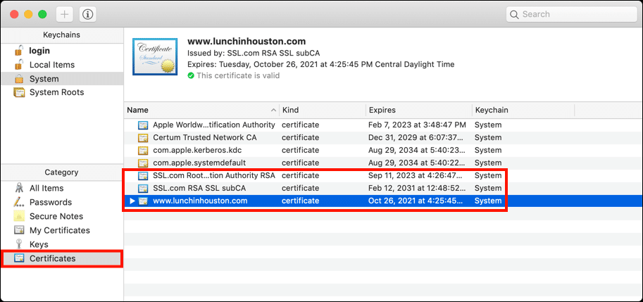Show the All Items category
The width and height of the screenshot is (643, 302).
[46, 188]
